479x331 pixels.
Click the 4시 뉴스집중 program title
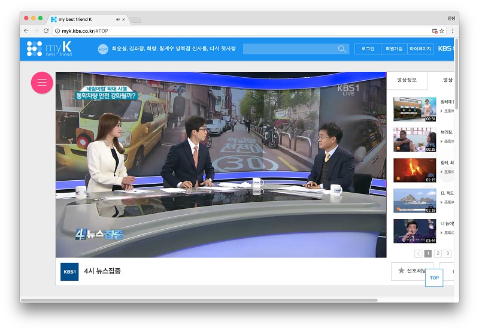tap(102, 271)
